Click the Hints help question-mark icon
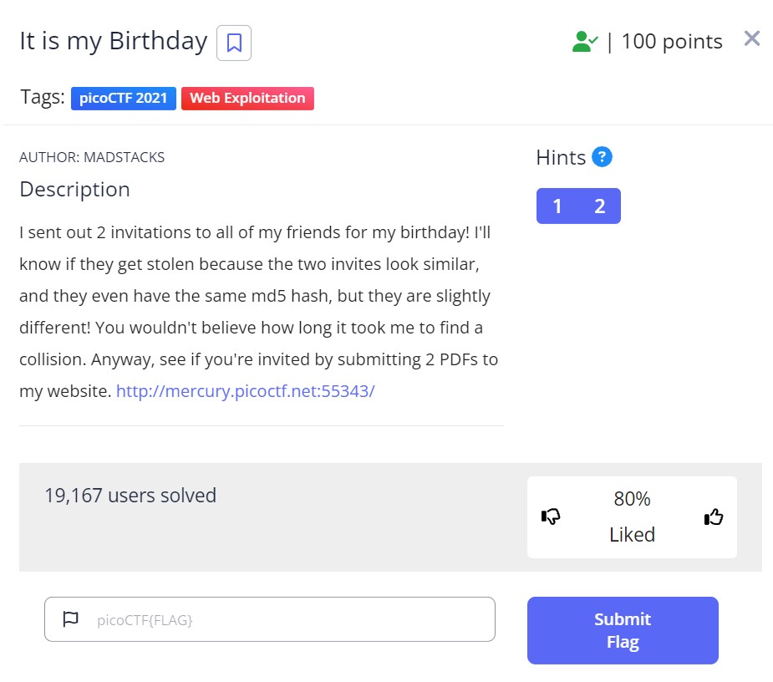Screen dimensions: 773x682 coord(602,156)
